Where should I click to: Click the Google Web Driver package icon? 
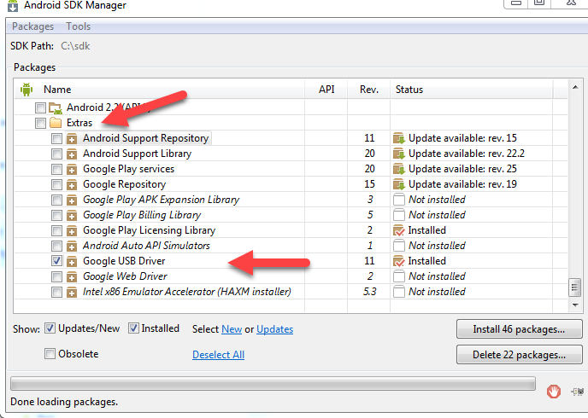tap(72, 277)
